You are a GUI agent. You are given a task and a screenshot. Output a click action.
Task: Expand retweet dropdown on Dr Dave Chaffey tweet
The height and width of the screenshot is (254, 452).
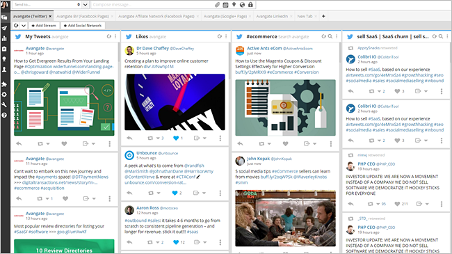click(158, 138)
